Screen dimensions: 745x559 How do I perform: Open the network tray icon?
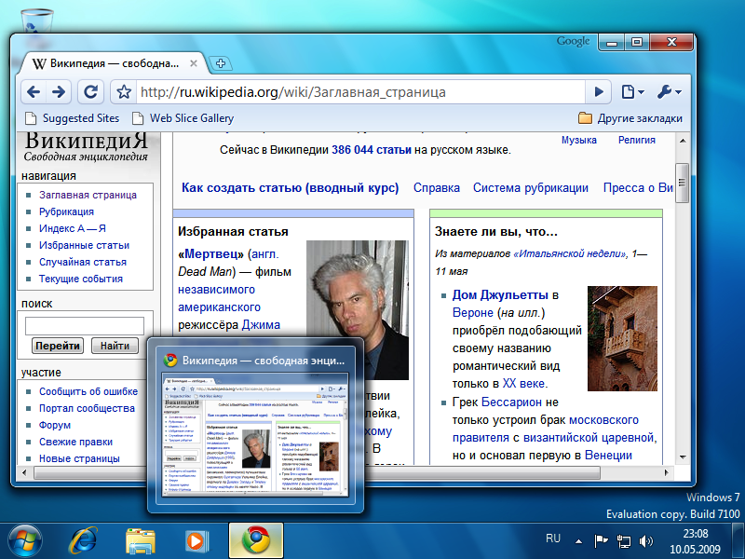(623, 541)
